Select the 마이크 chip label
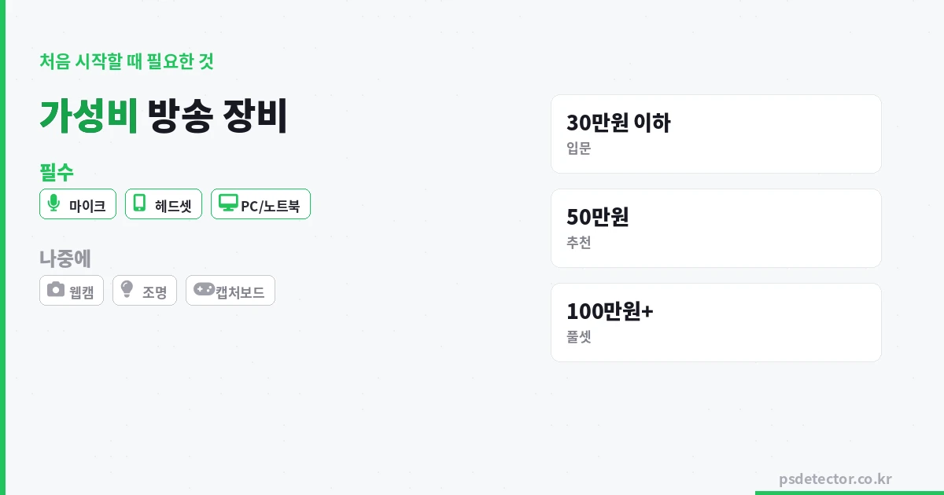944x495 pixels. (x=87, y=207)
